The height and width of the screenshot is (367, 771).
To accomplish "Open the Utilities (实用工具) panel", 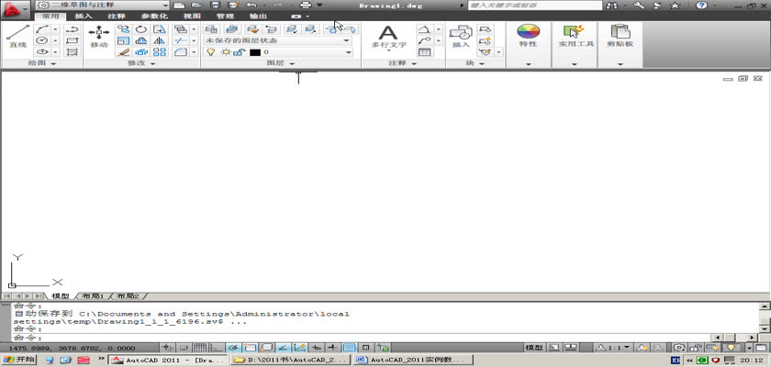I will click(x=575, y=36).
